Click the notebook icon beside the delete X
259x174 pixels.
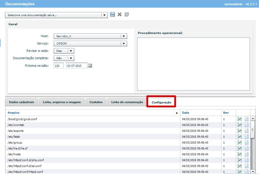pos(127,14)
